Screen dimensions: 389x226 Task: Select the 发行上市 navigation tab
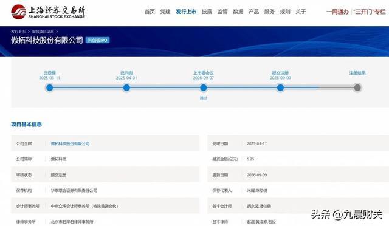tap(186, 12)
